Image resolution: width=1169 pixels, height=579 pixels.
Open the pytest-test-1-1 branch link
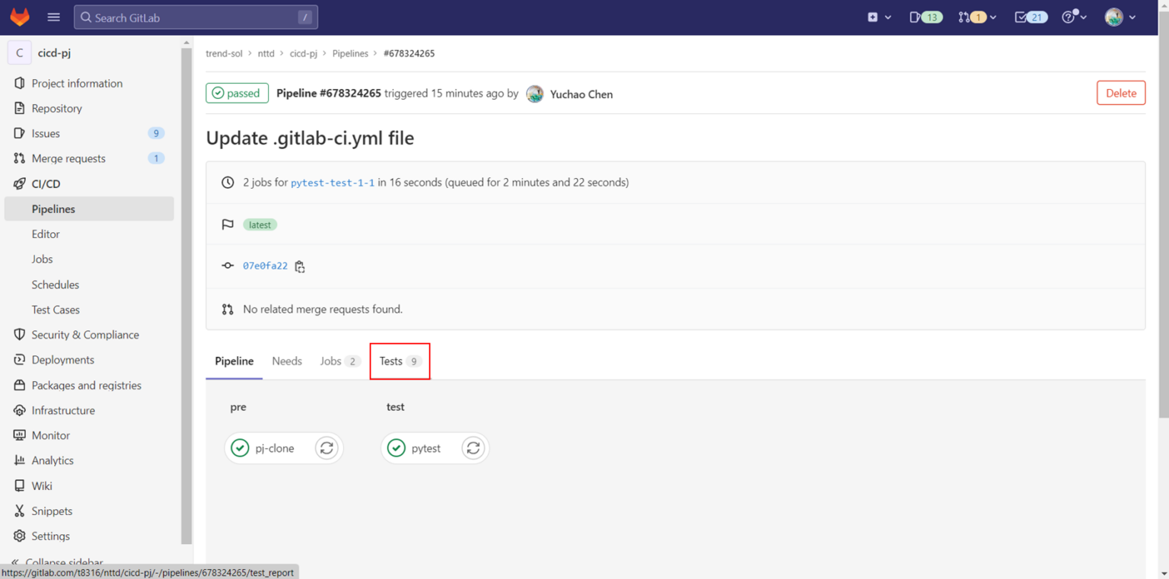pos(332,182)
